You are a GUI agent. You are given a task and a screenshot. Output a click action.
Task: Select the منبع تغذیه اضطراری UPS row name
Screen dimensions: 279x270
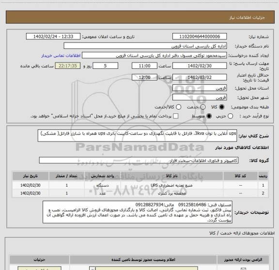171,185
